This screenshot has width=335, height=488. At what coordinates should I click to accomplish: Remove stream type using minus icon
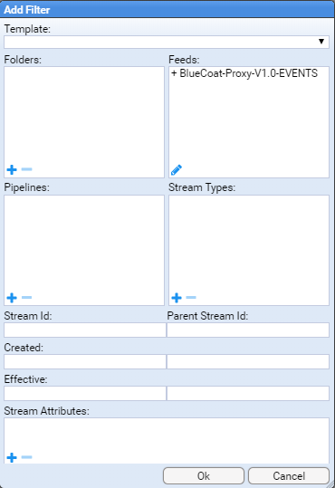coord(191,297)
